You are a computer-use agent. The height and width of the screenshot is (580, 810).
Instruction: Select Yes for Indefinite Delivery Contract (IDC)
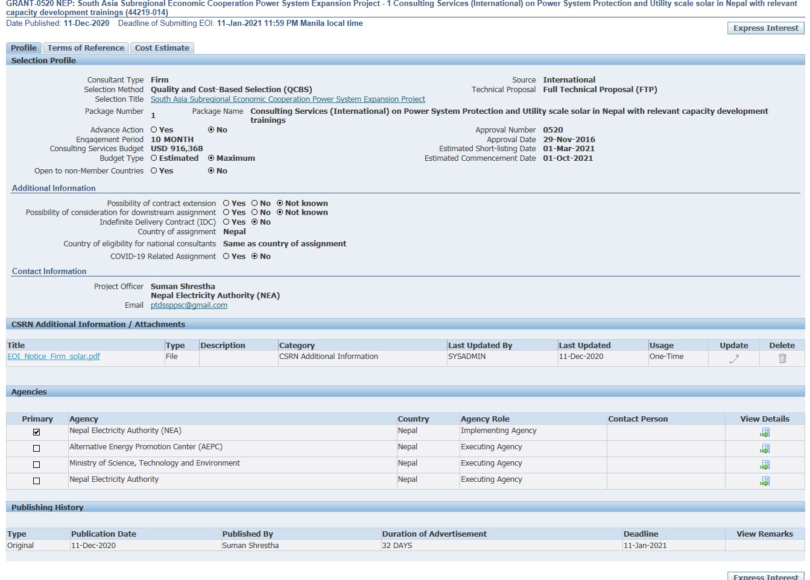[x=226, y=222]
